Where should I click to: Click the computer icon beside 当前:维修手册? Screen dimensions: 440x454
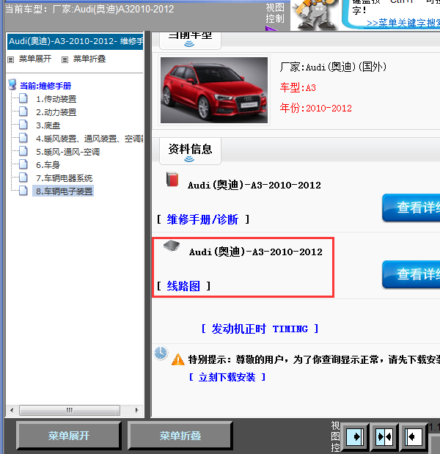coord(12,84)
